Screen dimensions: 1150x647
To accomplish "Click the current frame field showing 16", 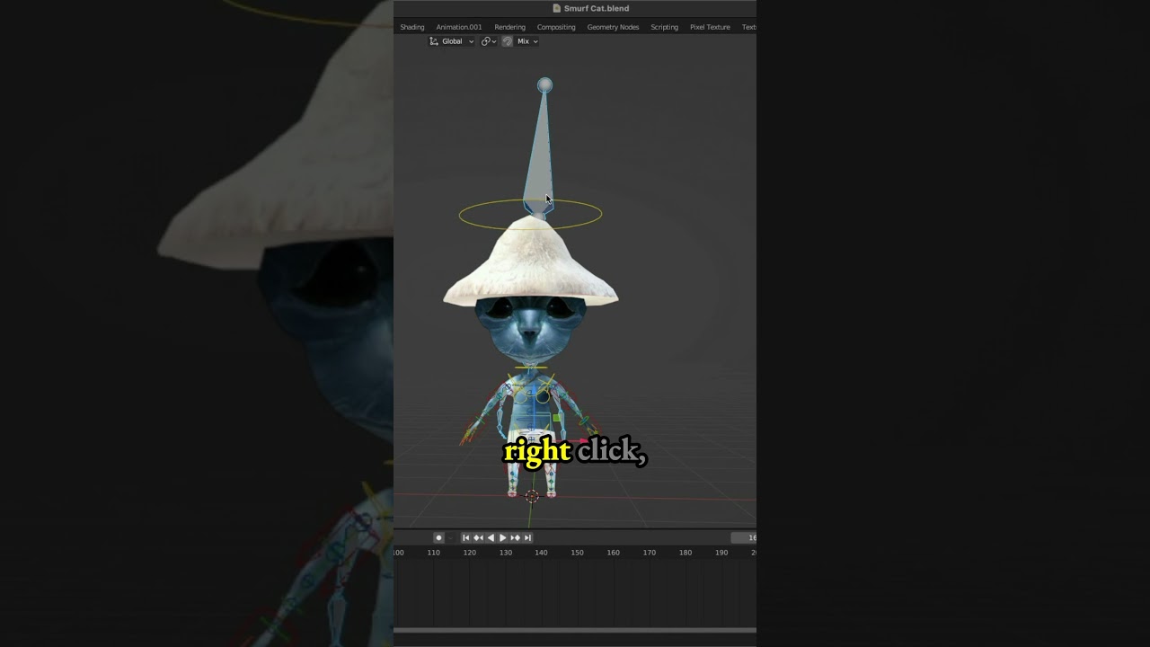I will coord(744,537).
